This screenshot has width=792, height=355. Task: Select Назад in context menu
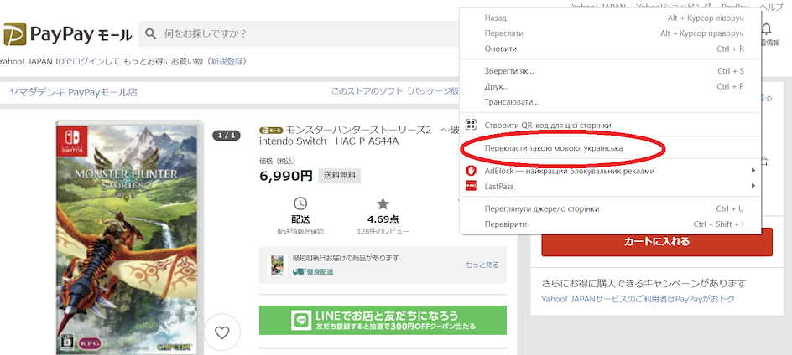(x=610, y=18)
